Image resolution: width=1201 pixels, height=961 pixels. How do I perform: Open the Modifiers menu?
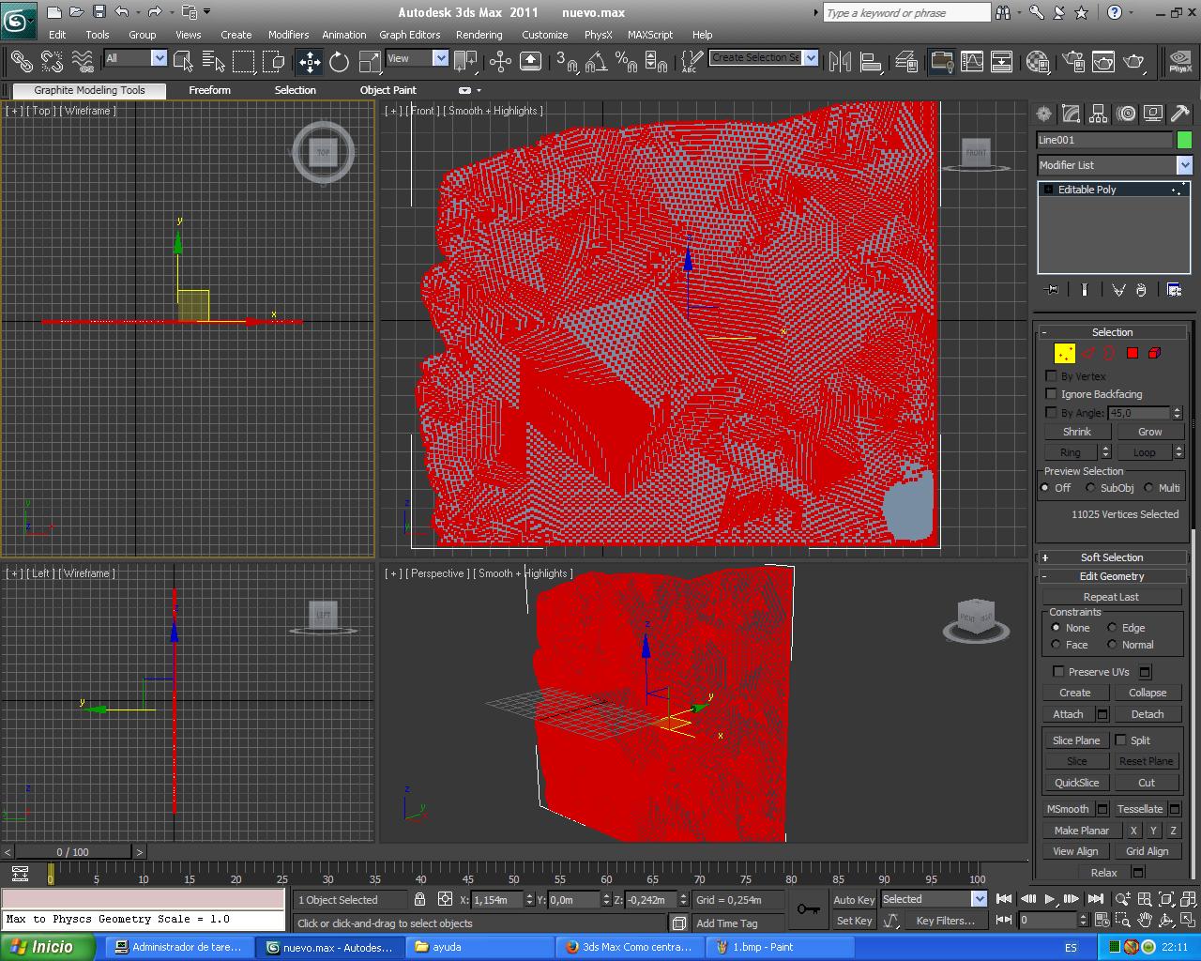tap(288, 35)
